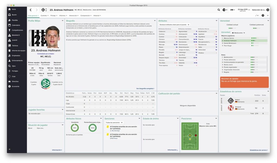Expand the Posiciones panel options
Viewport: 277px width, 163px height.
point(216,118)
